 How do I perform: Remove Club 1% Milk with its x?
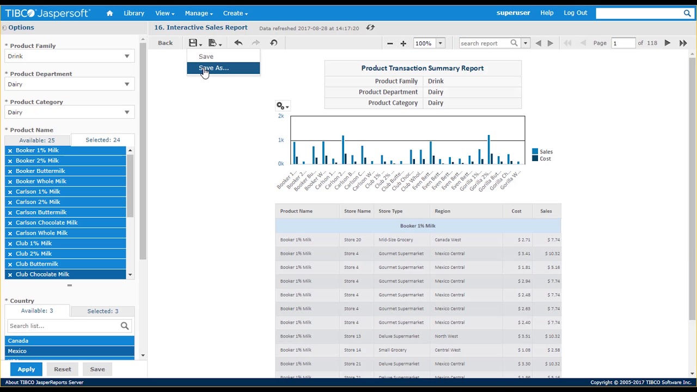click(10, 244)
